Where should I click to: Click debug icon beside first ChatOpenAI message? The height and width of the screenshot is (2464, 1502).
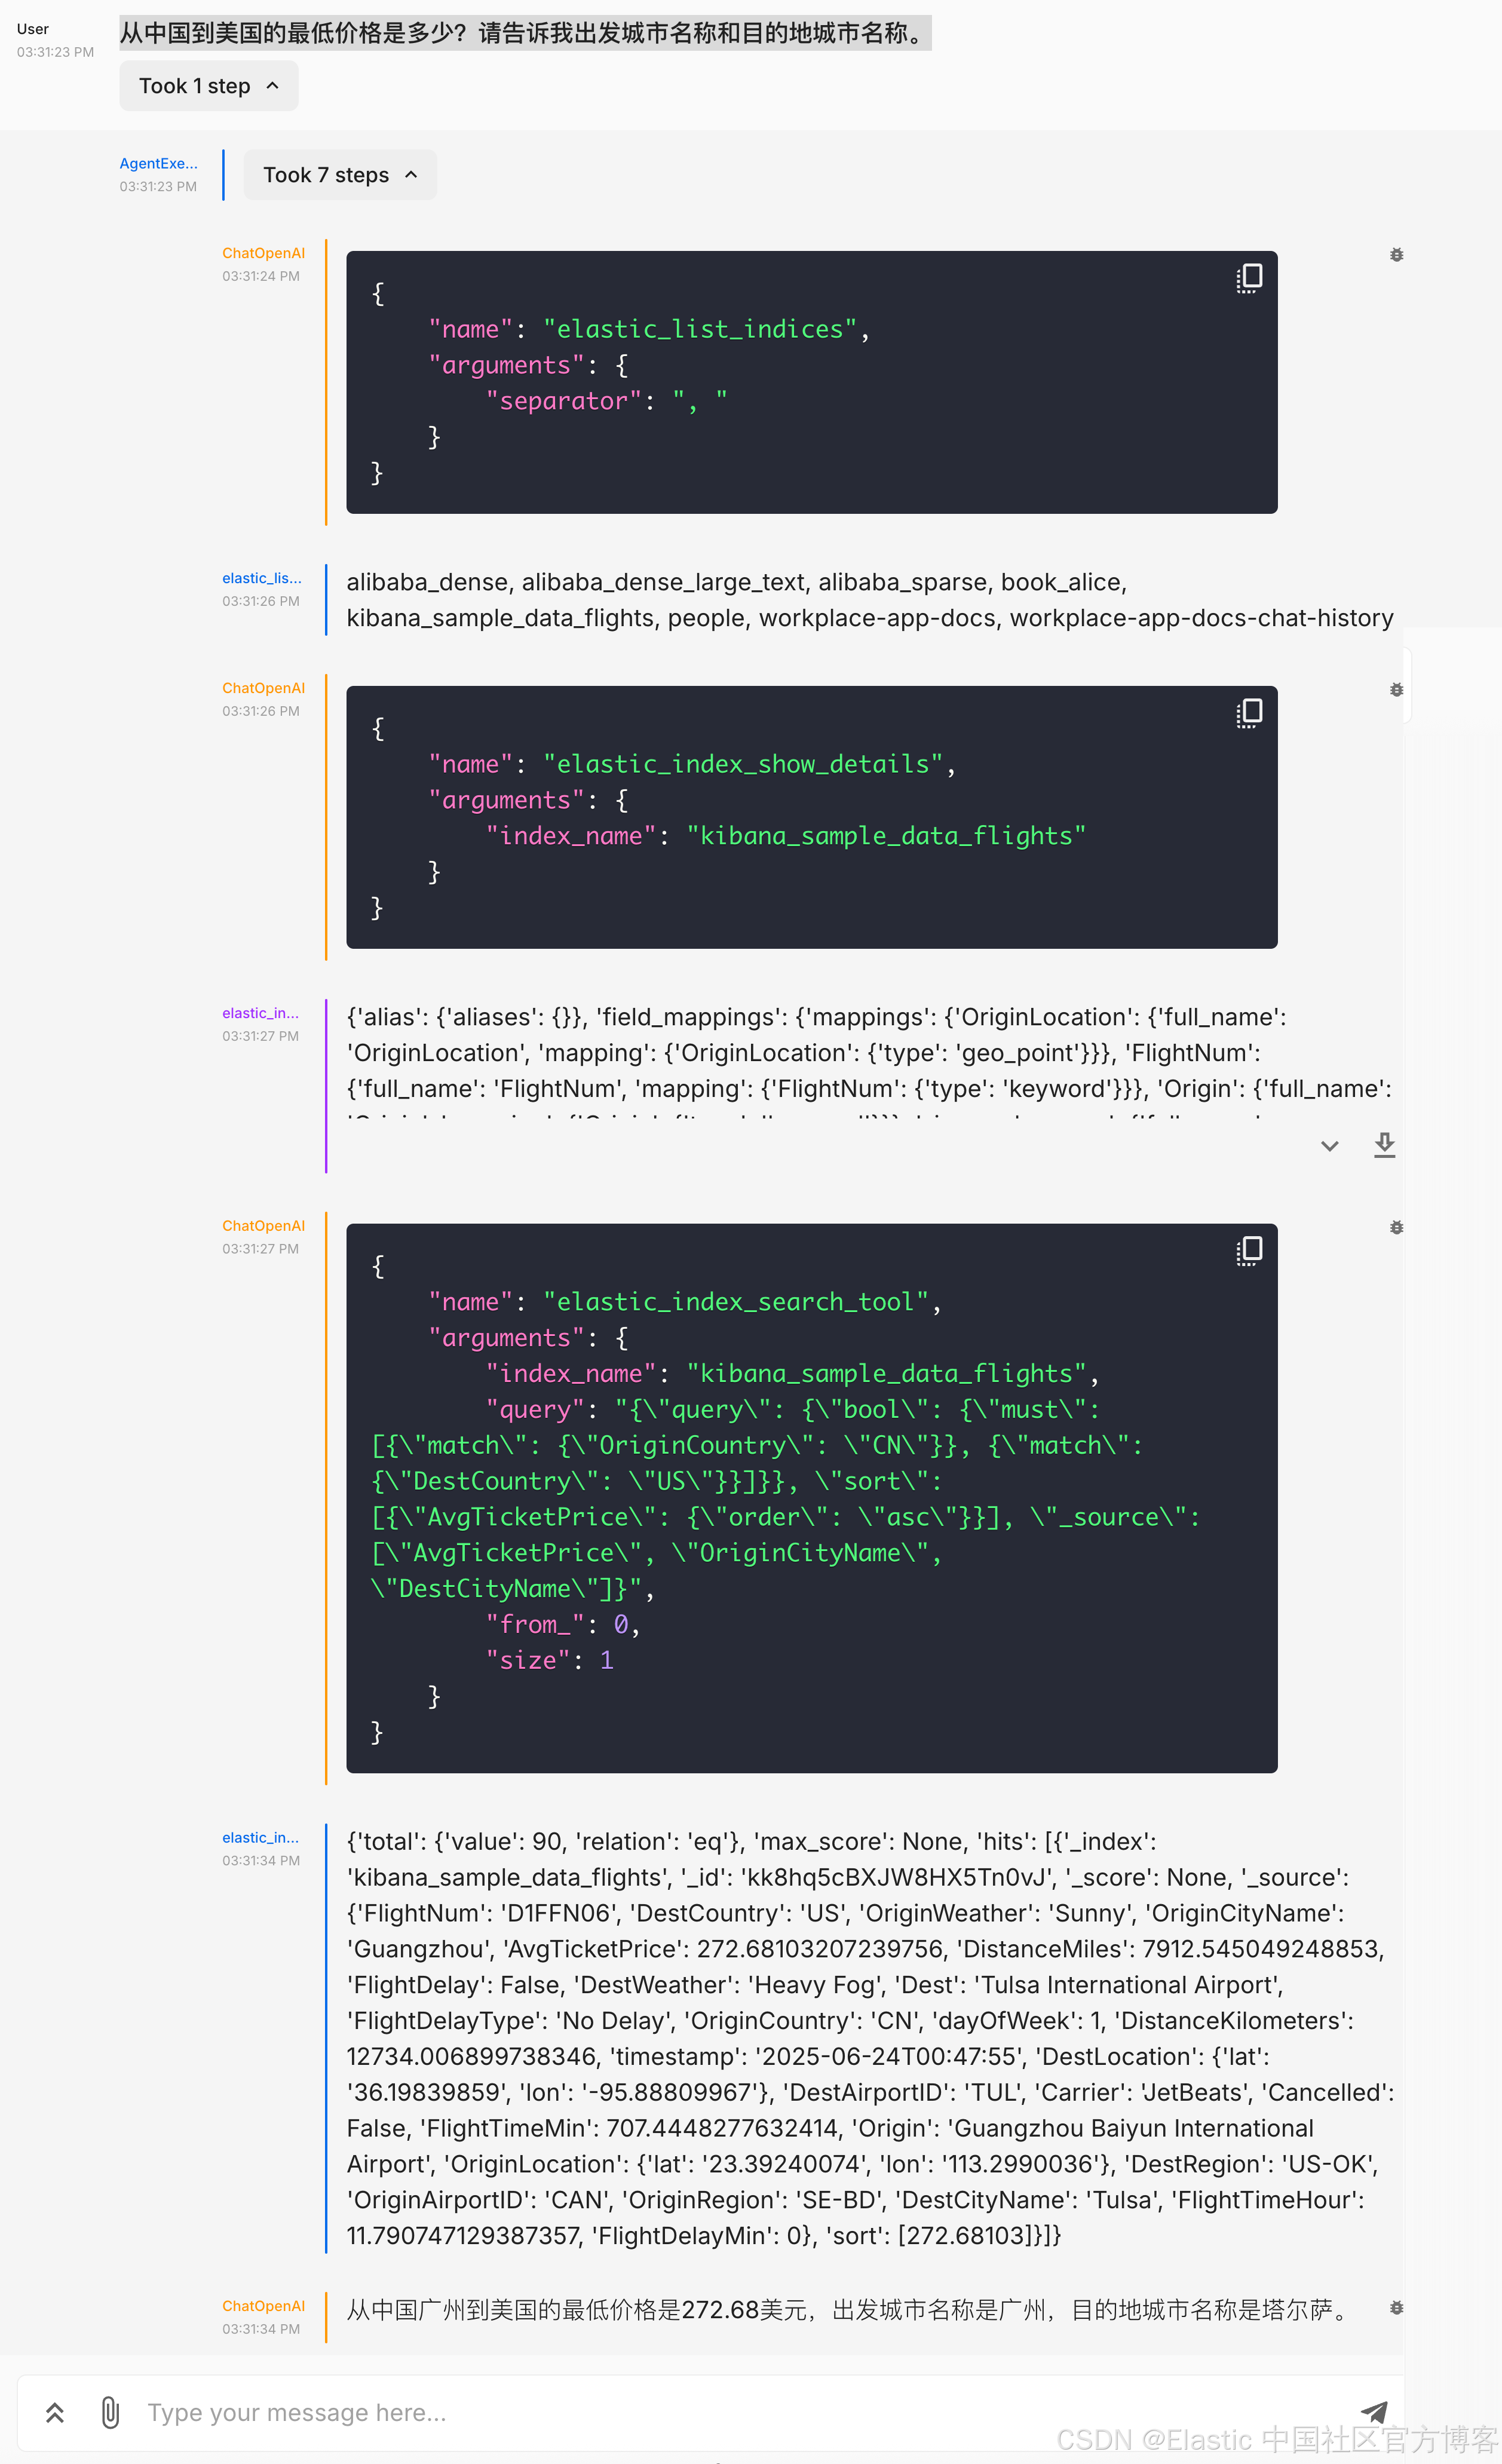(x=1396, y=255)
